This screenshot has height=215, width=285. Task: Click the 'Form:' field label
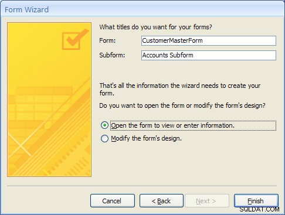click(x=107, y=40)
